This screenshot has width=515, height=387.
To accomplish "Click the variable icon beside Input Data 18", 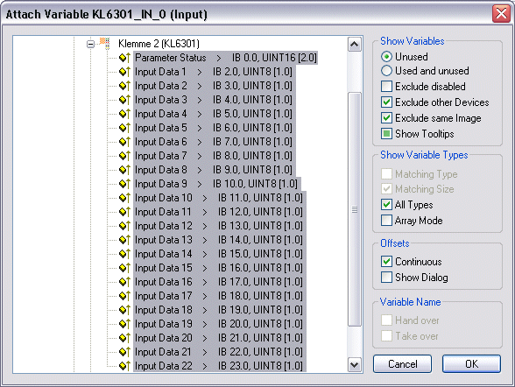I will click(124, 310).
